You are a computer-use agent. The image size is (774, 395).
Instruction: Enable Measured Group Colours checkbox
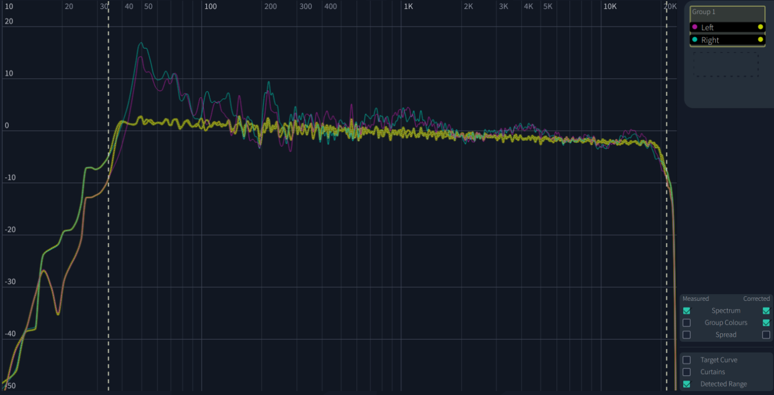tap(687, 322)
